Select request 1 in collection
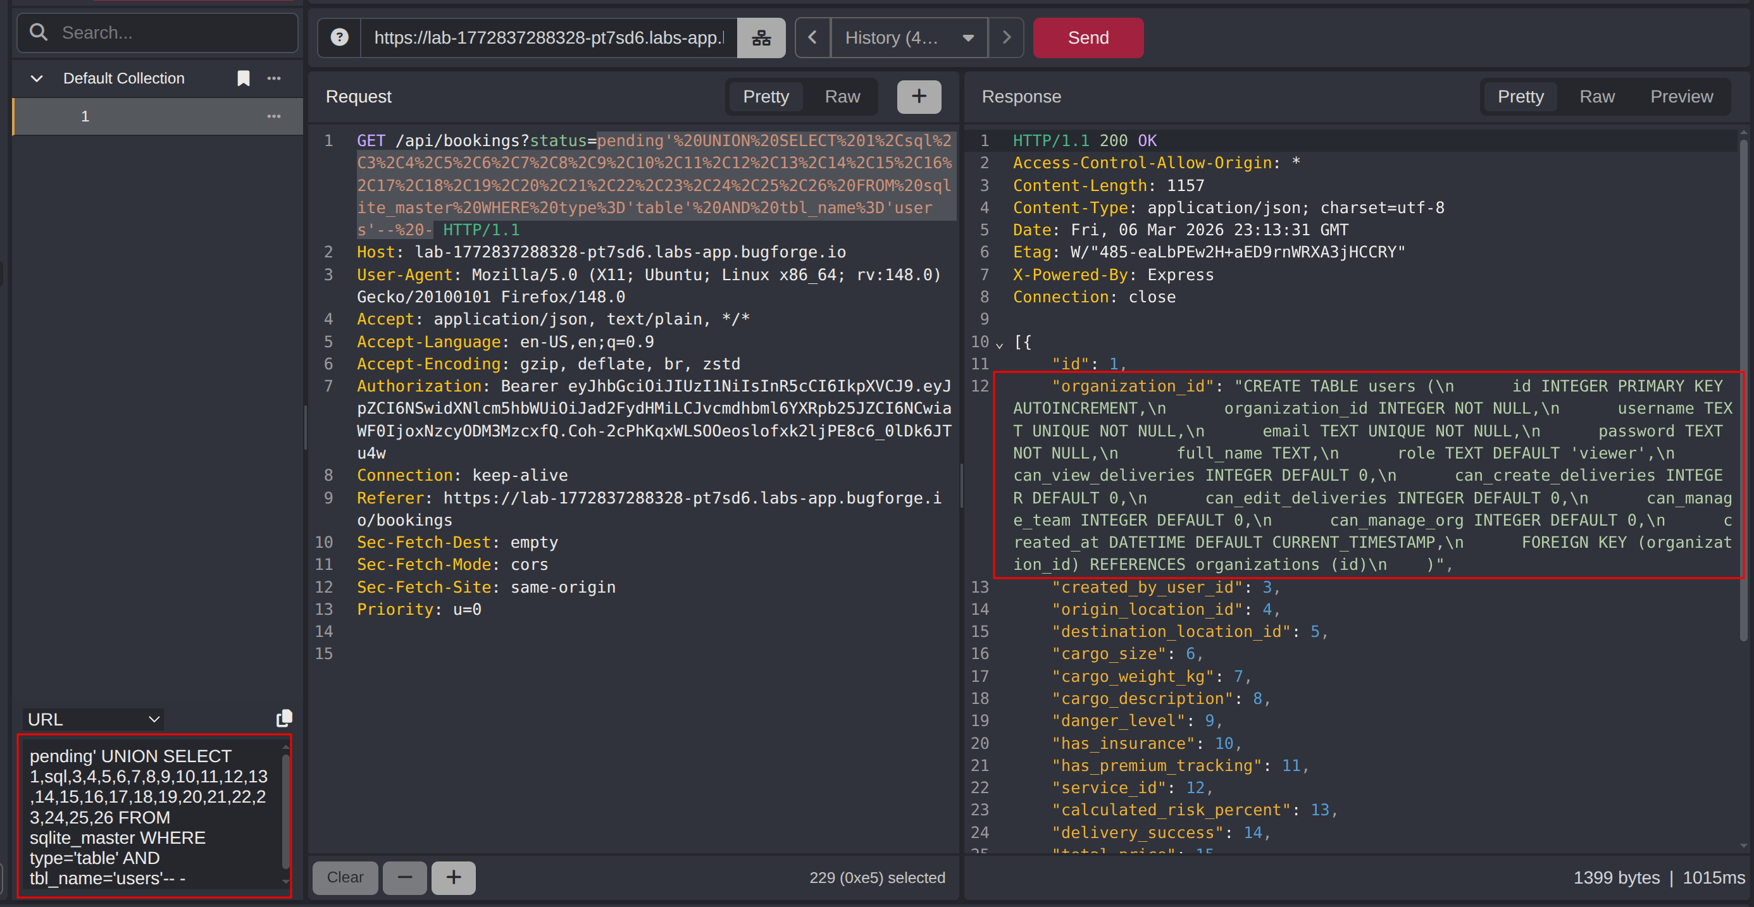1754x907 pixels. (x=85, y=116)
